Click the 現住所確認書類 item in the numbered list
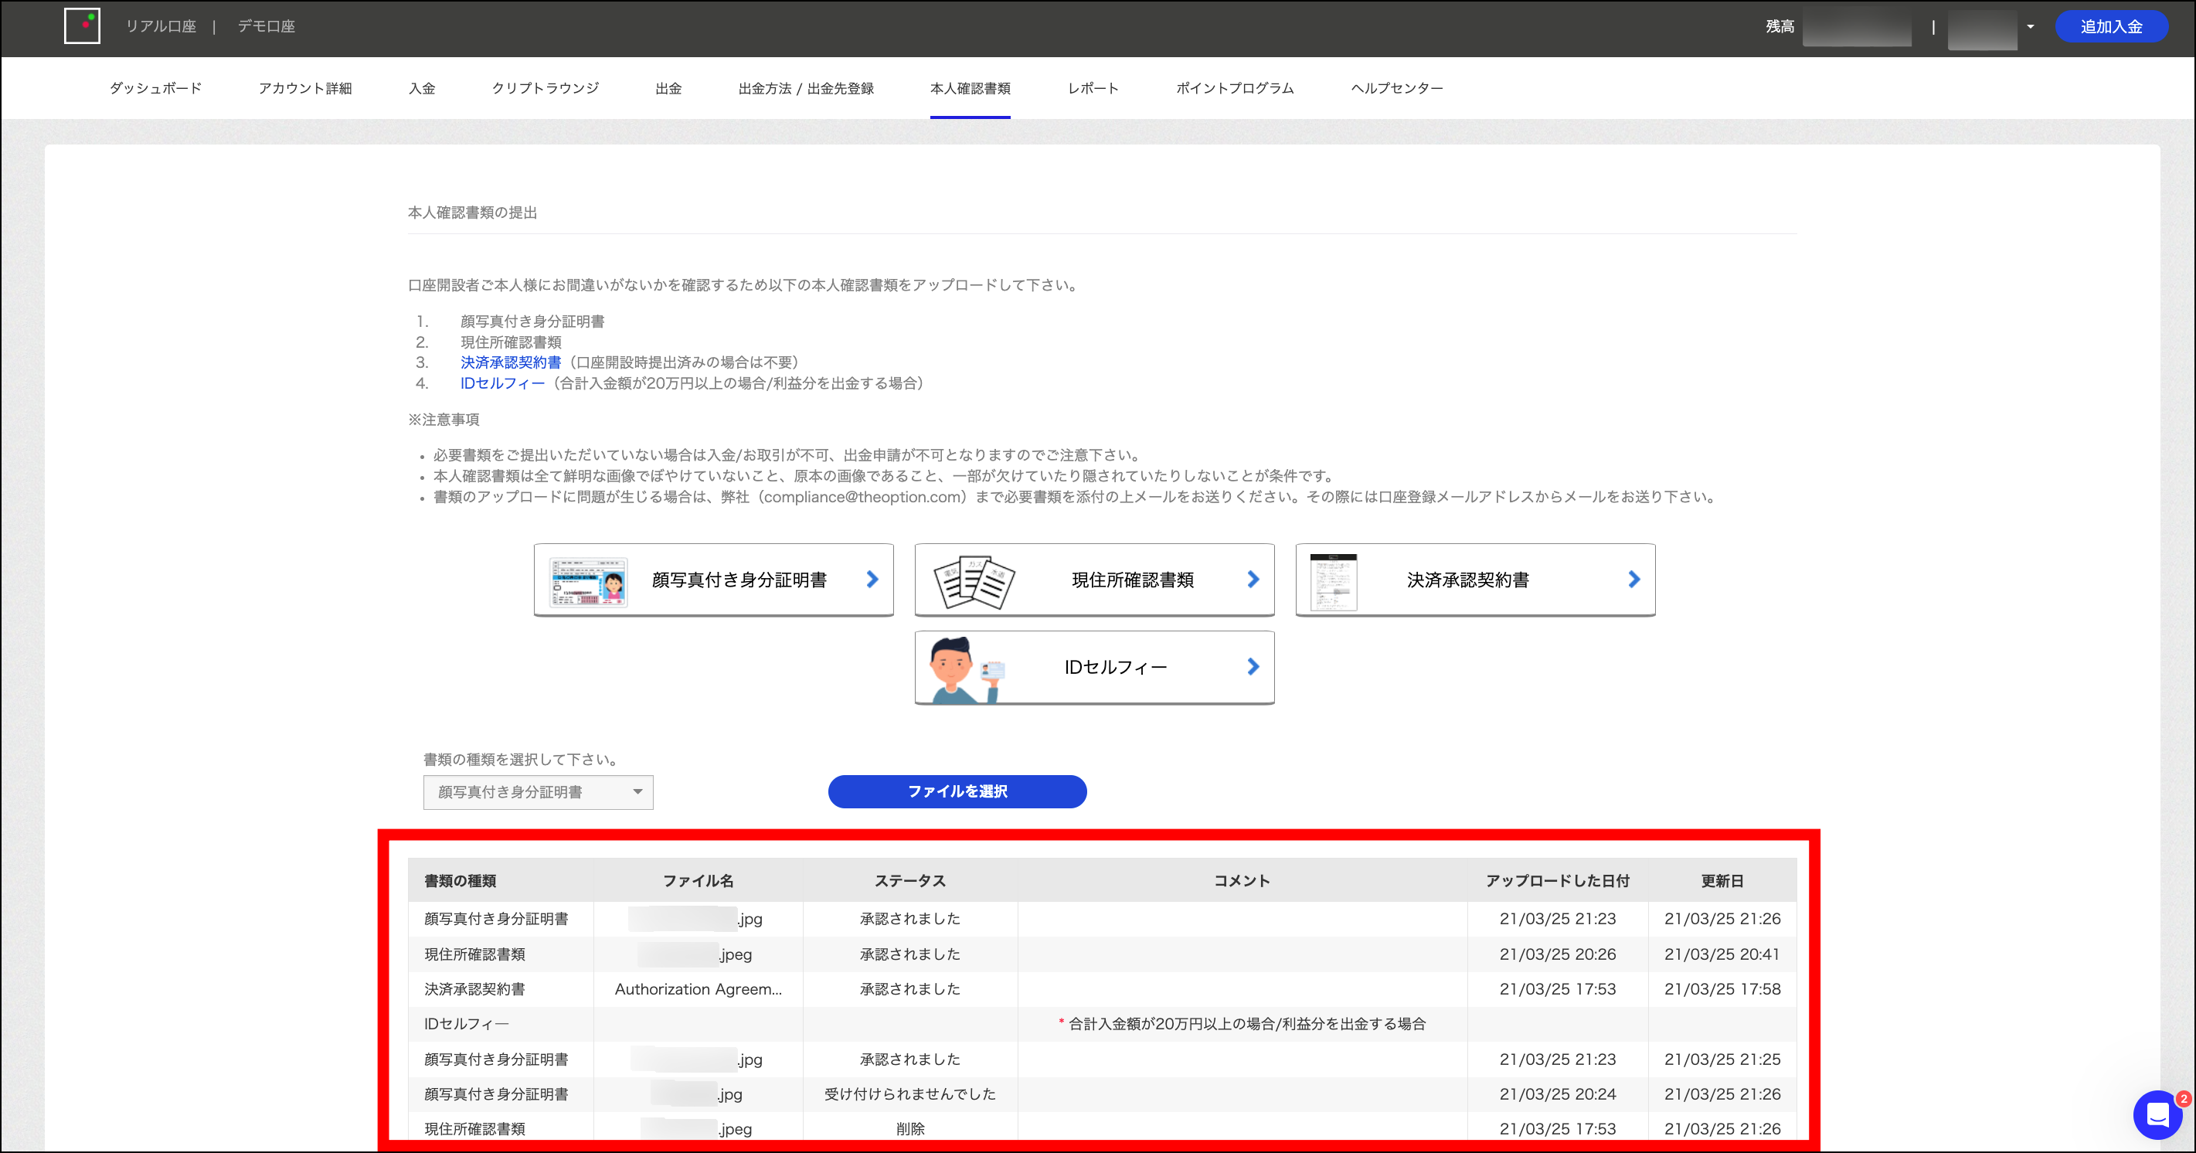Screen dimensions: 2196x1153 click(x=511, y=342)
